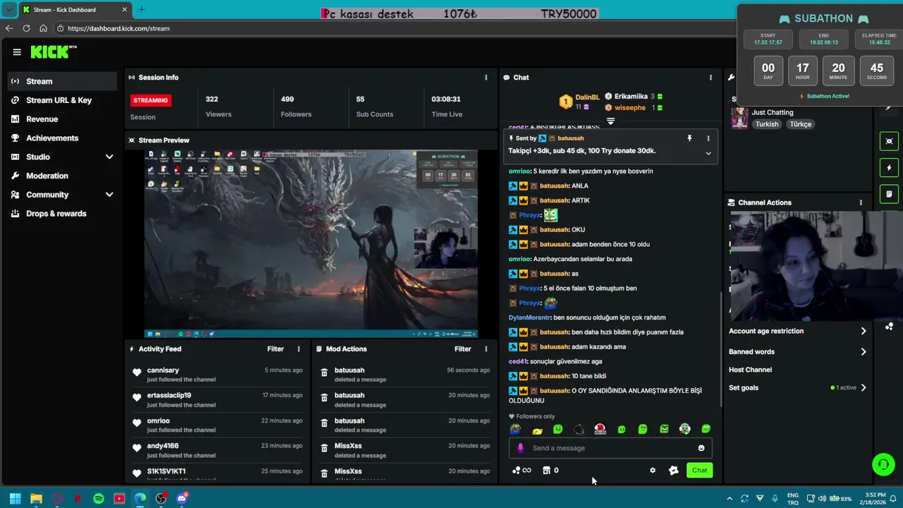Open the notes document quick action
This screenshot has height=508, width=903.
[889, 194]
